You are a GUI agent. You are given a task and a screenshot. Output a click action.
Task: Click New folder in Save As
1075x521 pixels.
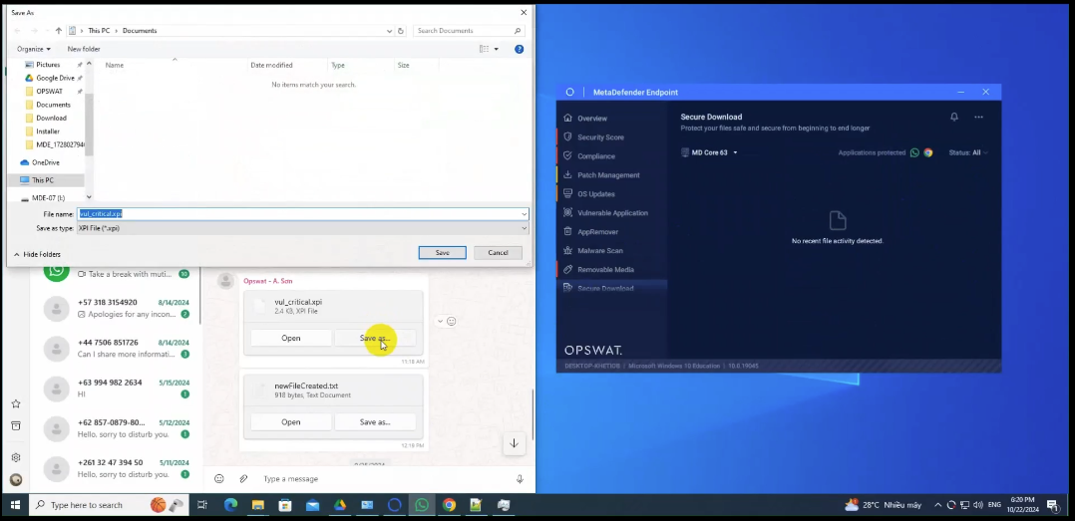pyautogui.click(x=84, y=49)
